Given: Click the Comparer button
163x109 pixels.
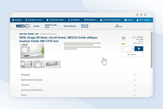Looking at the screenshot, I should pyautogui.click(x=132, y=55).
